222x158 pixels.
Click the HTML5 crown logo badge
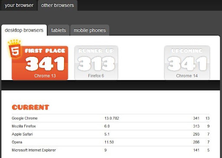click(x=14, y=48)
